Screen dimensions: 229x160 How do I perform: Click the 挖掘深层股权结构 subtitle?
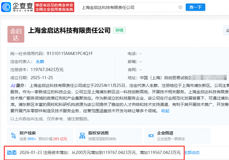pos(102,139)
